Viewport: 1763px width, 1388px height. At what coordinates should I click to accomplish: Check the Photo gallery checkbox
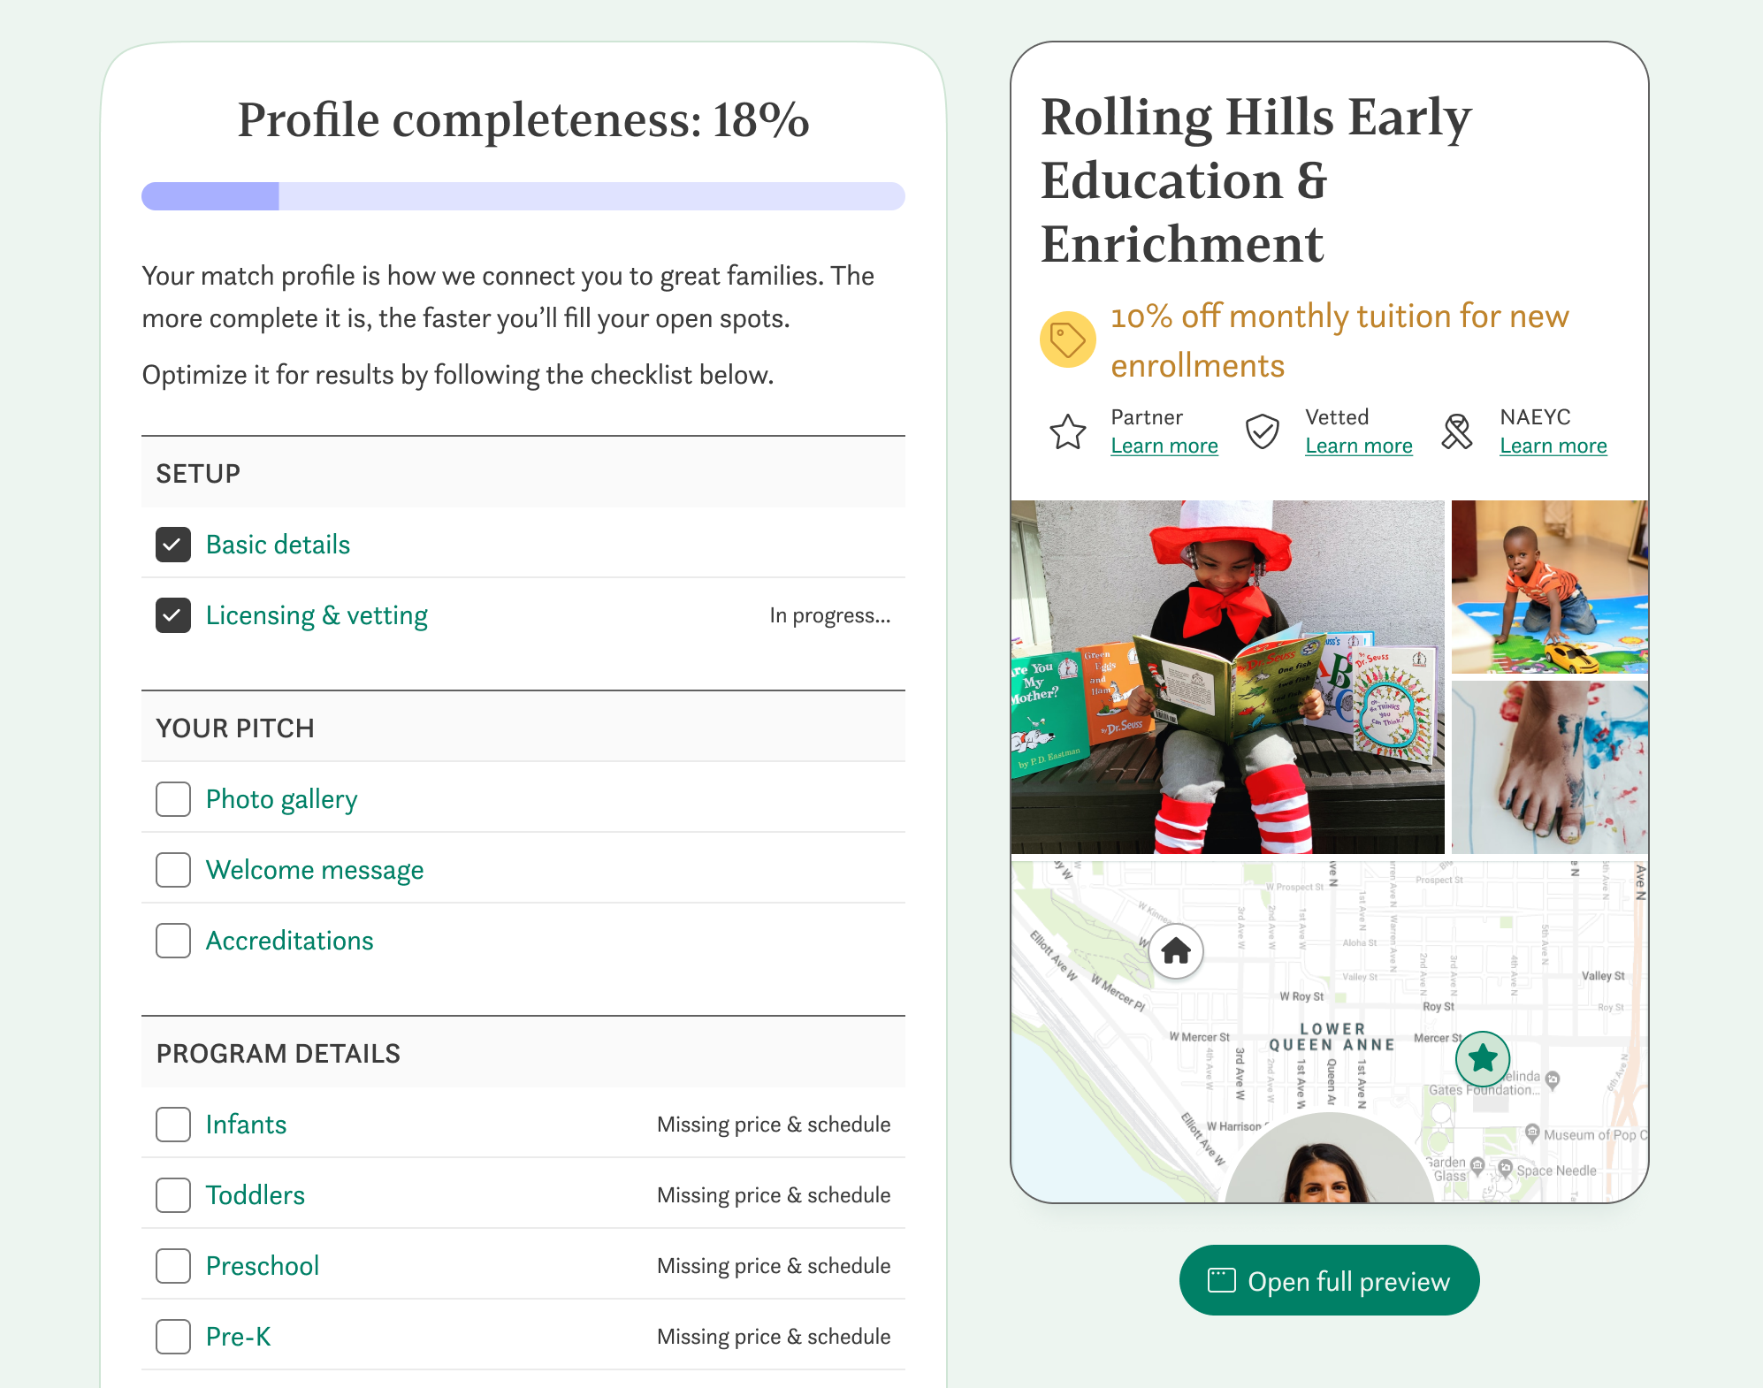pyautogui.click(x=173, y=799)
